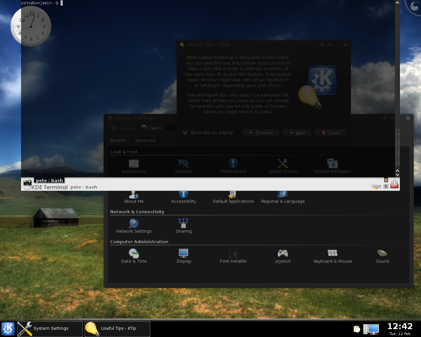Open Network Settings
This screenshot has width=421, height=337.
point(134,226)
